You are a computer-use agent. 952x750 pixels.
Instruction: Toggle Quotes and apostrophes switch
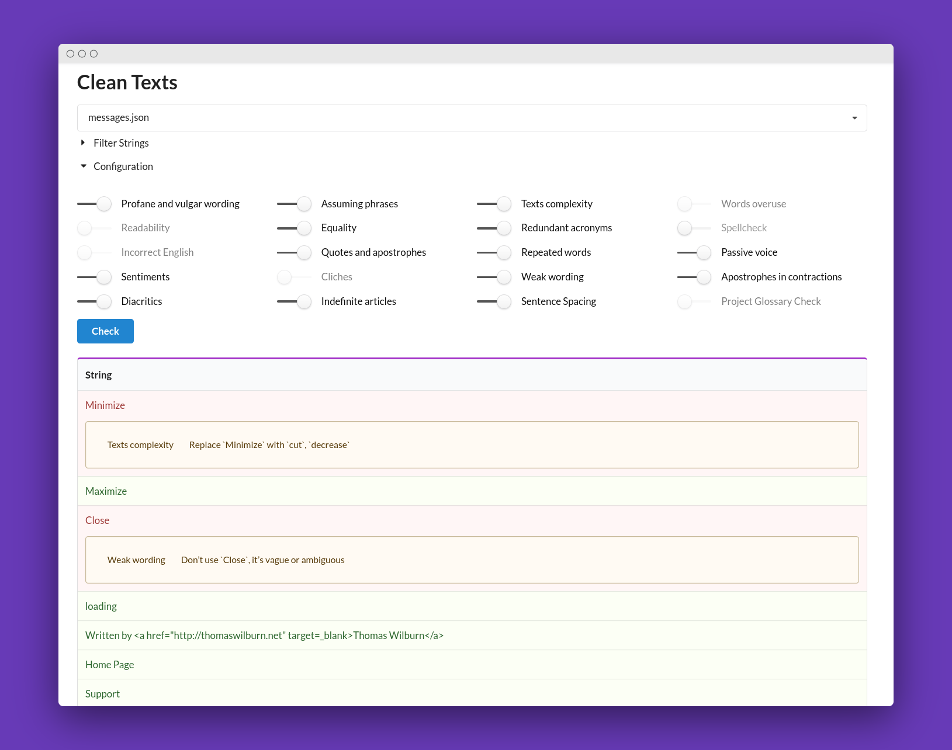(294, 252)
